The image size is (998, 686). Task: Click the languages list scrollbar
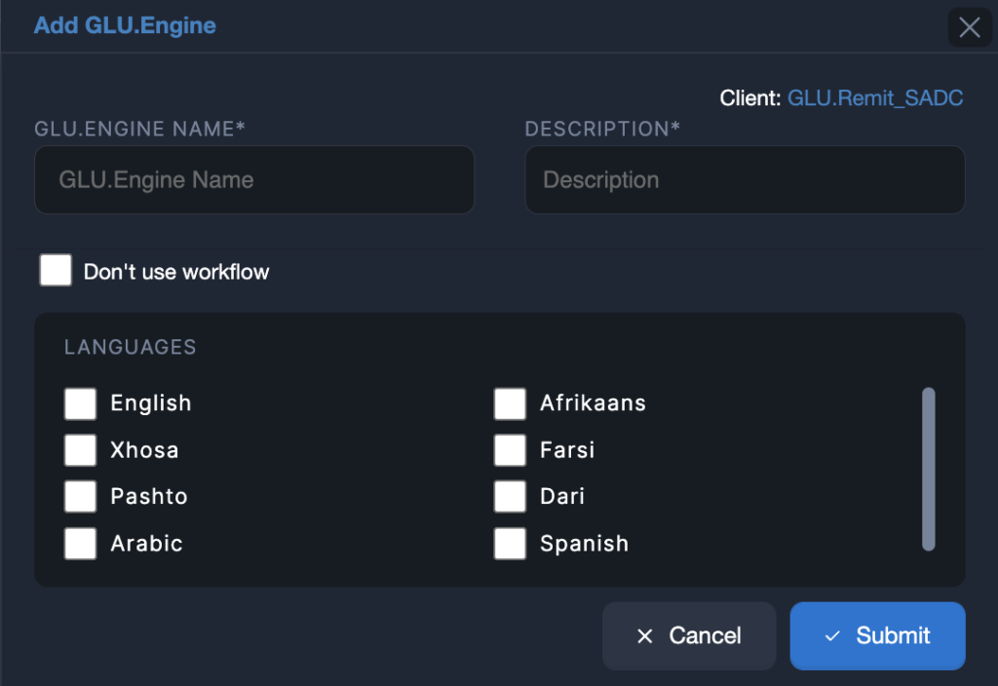click(x=929, y=469)
